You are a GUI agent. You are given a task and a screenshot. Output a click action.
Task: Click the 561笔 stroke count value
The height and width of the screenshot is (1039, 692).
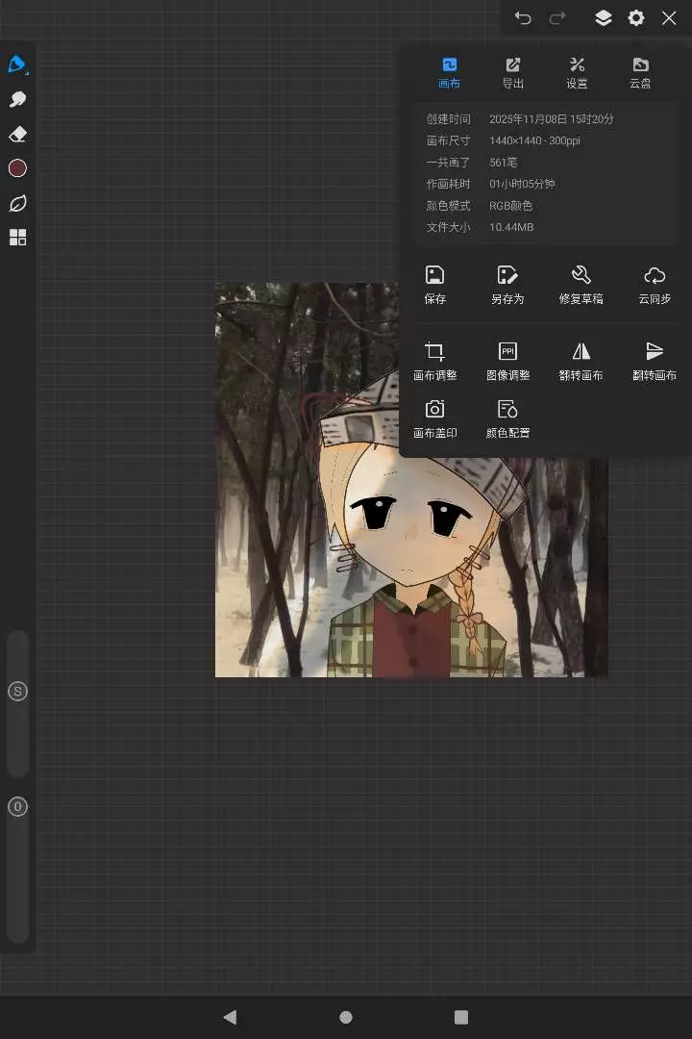click(x=504, y=163)
